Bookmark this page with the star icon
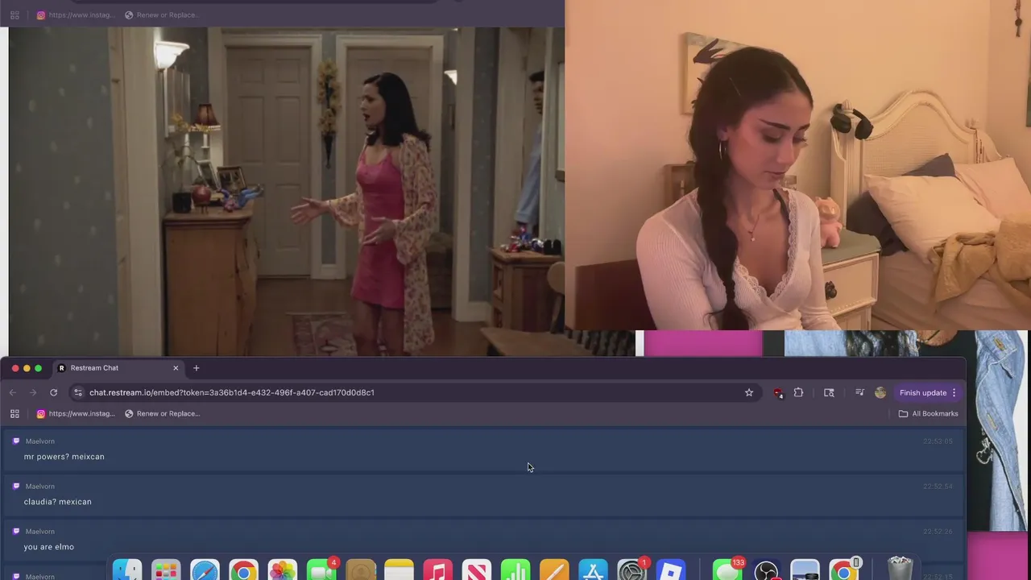 point(749,392)
